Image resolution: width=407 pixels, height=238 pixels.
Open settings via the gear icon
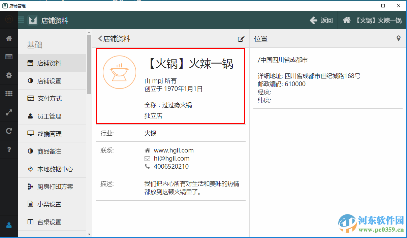[9, 75]
